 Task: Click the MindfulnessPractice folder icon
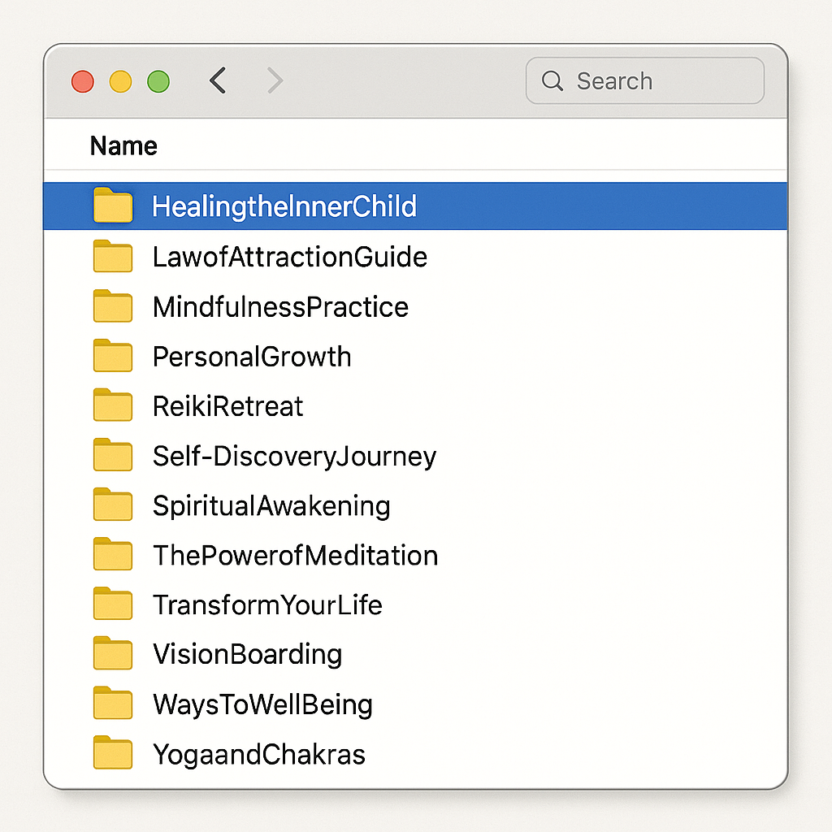point(113,306)
